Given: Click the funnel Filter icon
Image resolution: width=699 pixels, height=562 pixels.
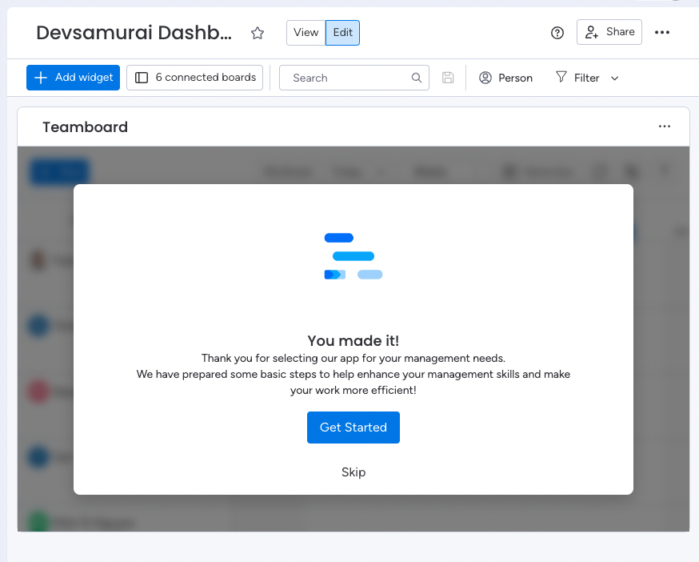Looking at the screenshot, I should pyautogui.click(x=561, y=78).
